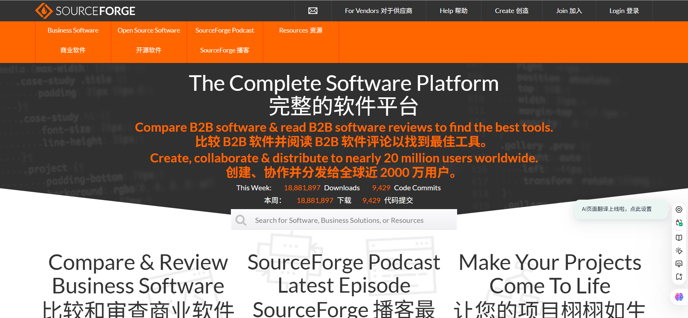The image size is (688, 318).
Task: Click the add bookmark icon
Action: pos(679,277)
